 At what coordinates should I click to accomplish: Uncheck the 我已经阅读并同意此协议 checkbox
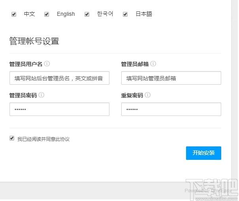[12, 138]
